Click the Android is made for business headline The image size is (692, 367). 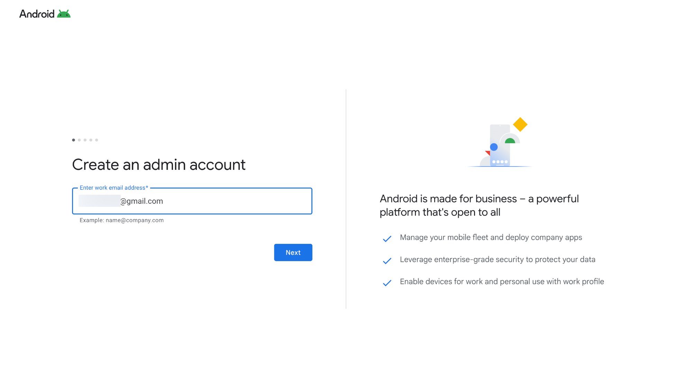(x=479, y=205)
